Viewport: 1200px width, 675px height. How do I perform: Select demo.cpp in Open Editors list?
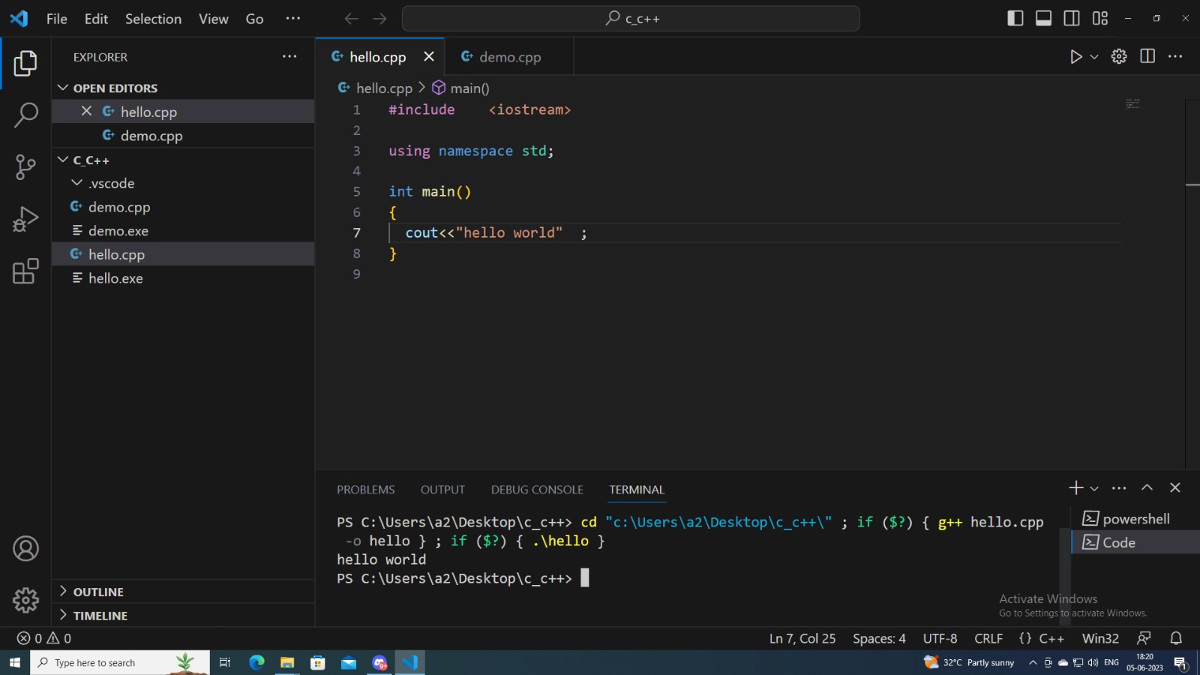(183, 136)
